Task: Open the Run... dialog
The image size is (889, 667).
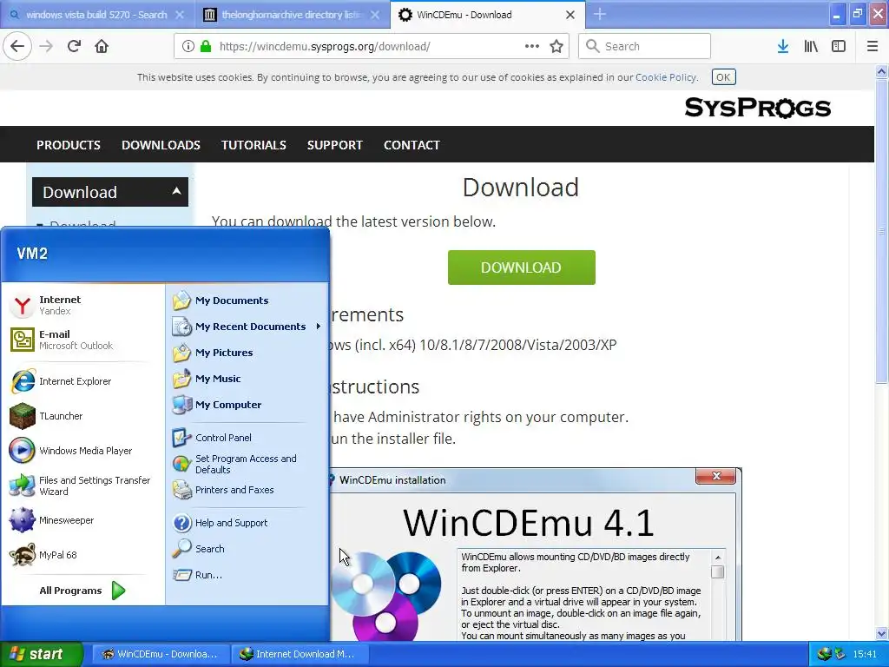Action: point(247,575)
